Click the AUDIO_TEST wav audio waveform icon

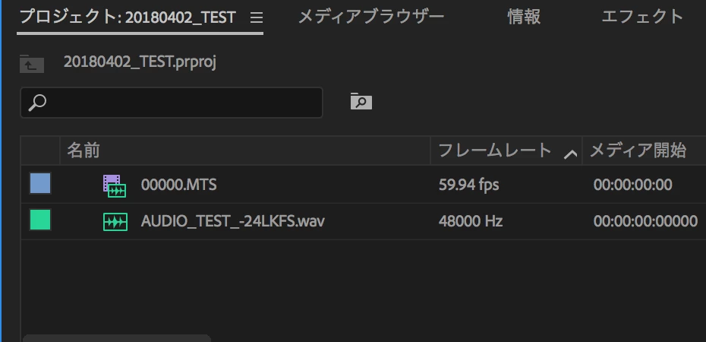(x=115, y=222)
